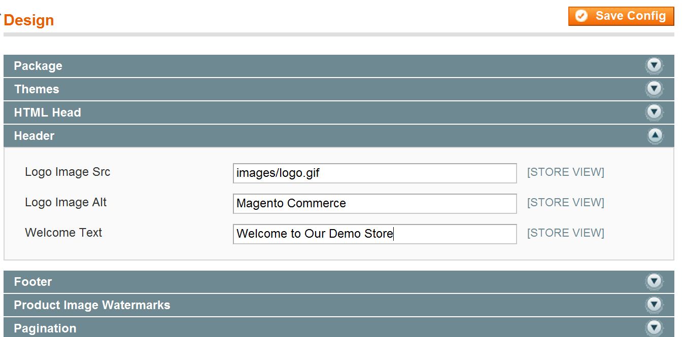Click the Welcome Text label

(63, 233)
